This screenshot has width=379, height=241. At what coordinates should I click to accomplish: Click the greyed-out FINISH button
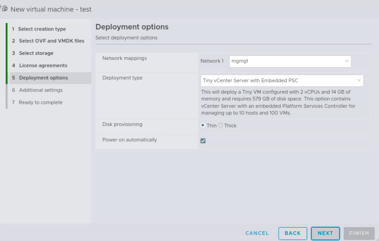click(x=359, y=233)
